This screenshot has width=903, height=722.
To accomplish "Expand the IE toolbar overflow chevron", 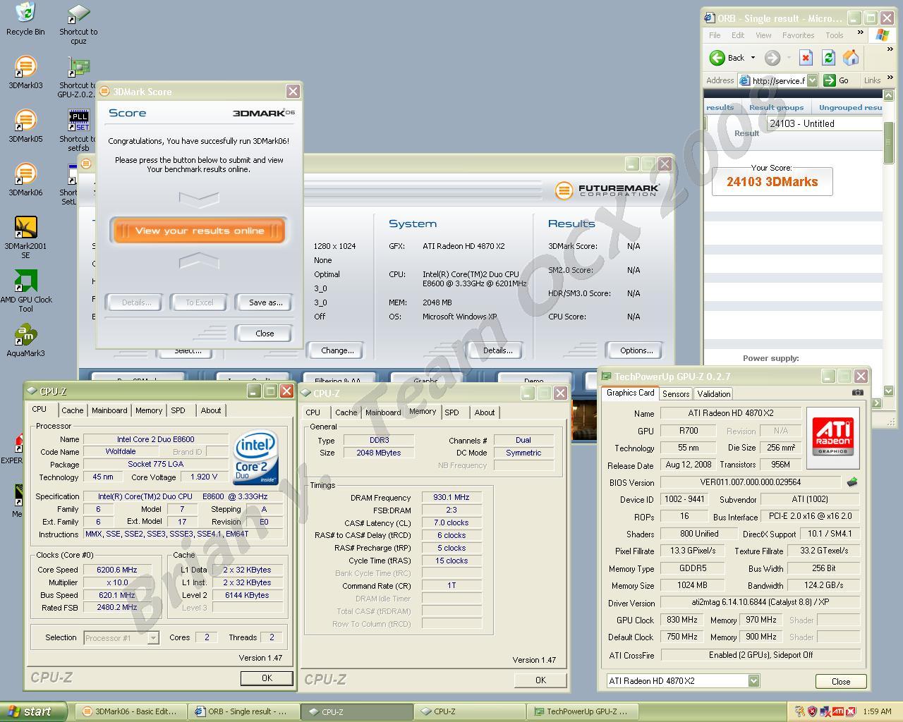I will tap(890, 49).
